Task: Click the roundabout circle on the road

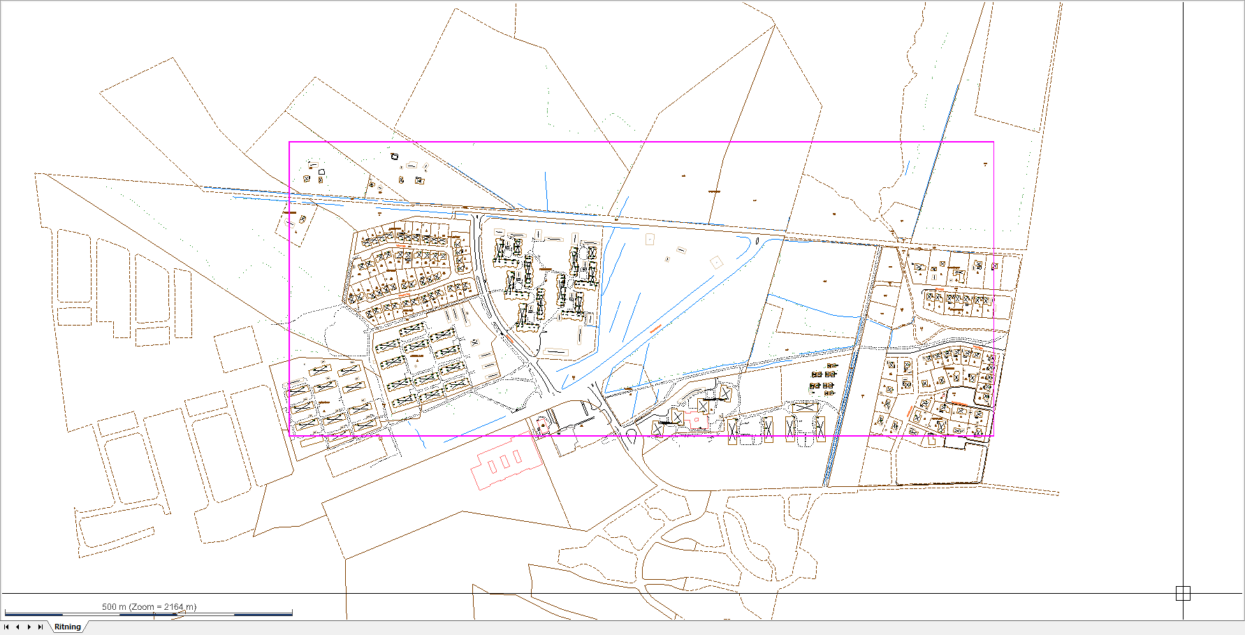Action: pyautogui.click(x=631, y=437)
